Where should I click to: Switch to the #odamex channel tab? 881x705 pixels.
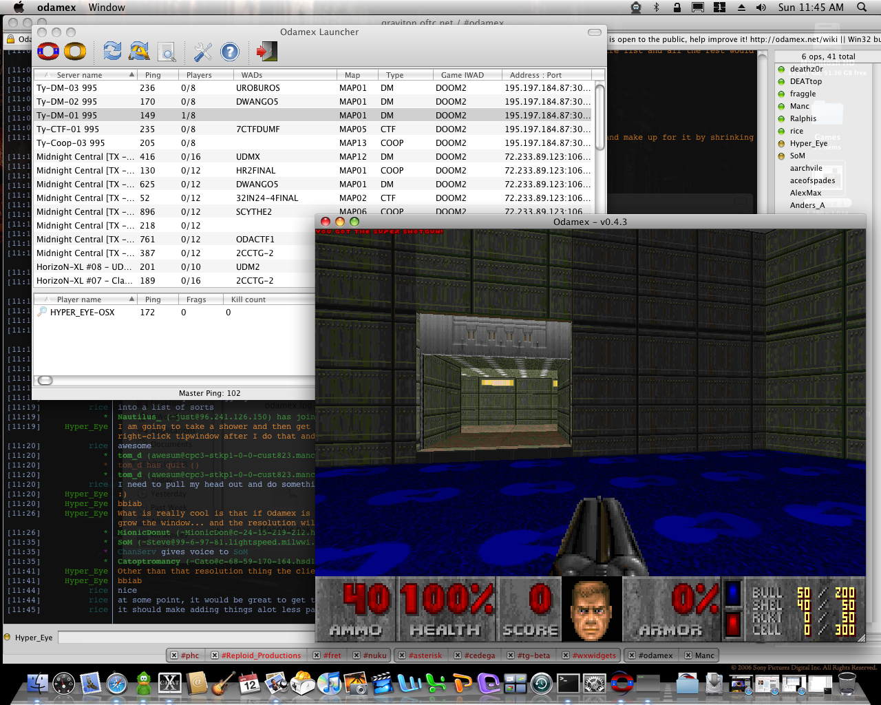click(x=655, y=655)
